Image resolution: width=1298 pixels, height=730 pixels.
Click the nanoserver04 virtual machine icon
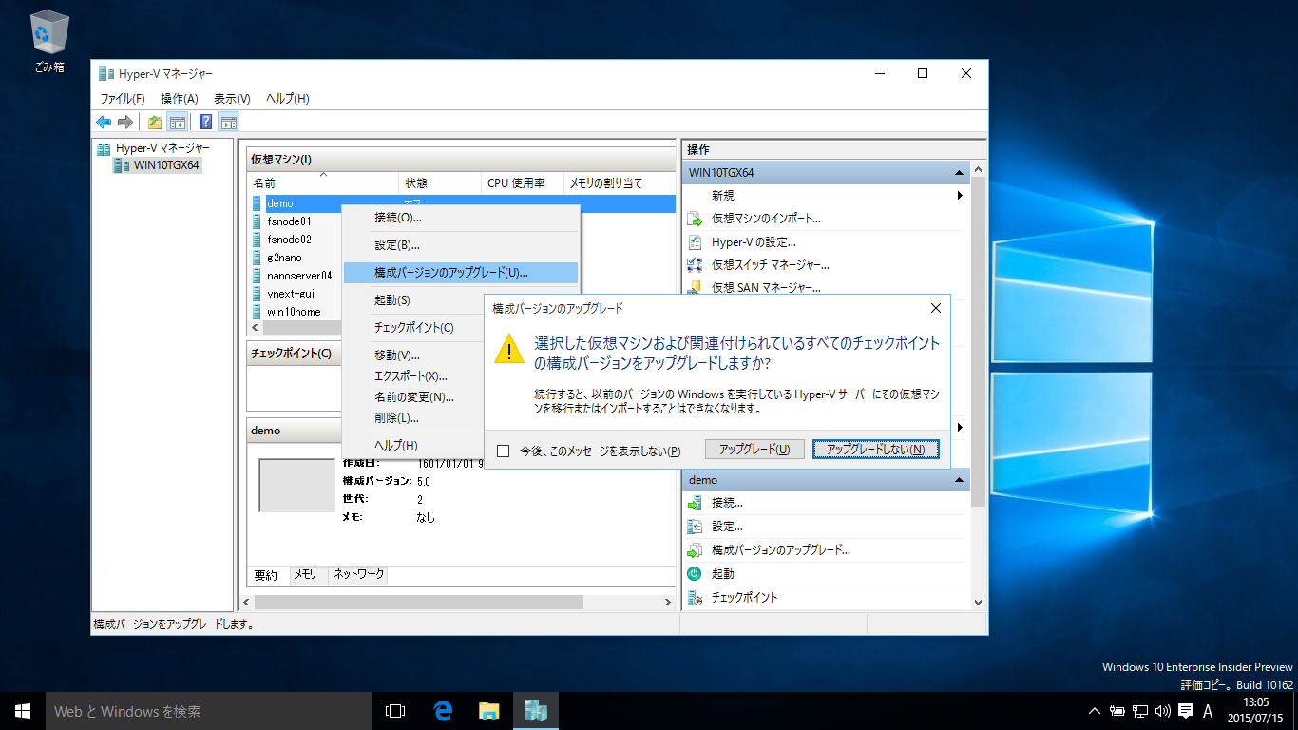coord(258,276)
